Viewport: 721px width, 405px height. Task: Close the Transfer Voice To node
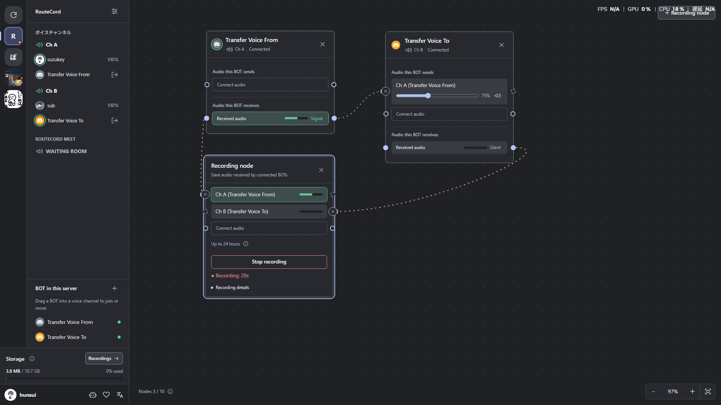502,45
